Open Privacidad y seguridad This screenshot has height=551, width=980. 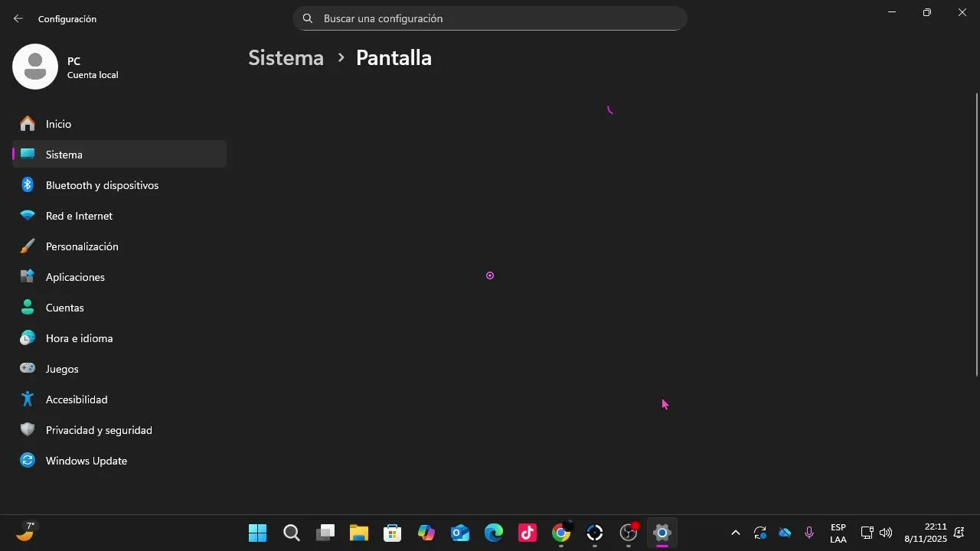[119, 430]
